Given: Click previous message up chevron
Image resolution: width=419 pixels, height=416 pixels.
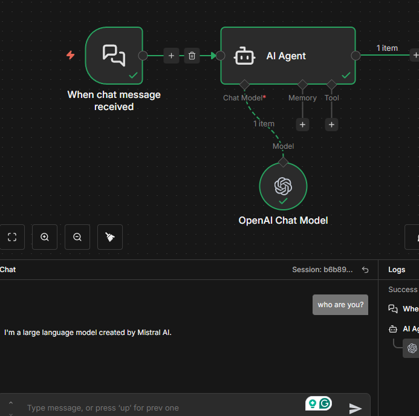Looking at the screenshot, I should [x=11, y=403].
